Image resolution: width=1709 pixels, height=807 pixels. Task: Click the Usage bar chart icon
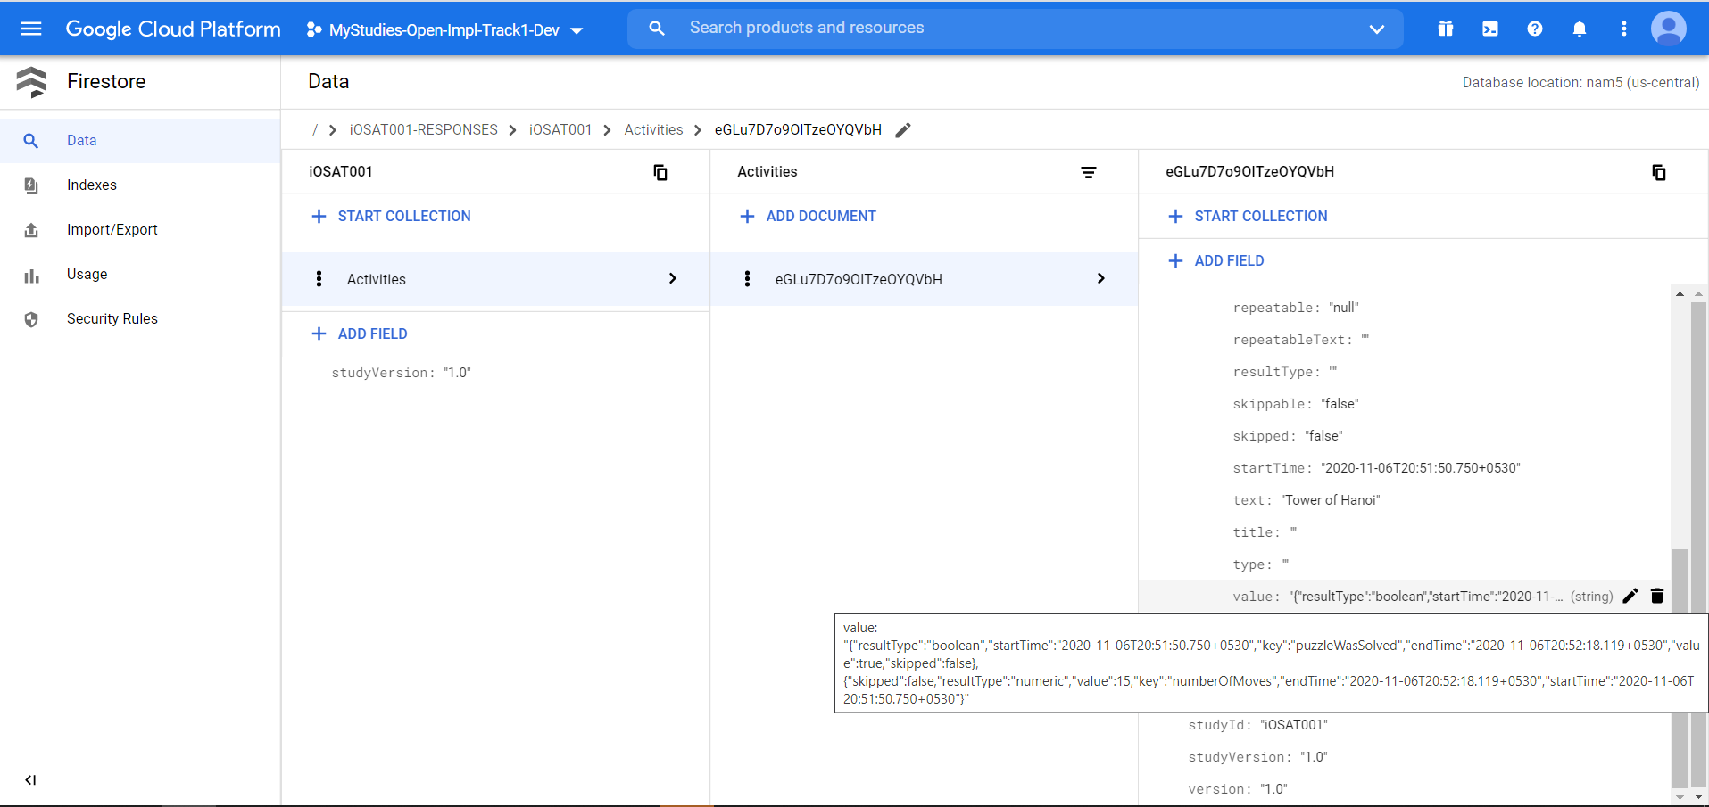coord(31,276)
